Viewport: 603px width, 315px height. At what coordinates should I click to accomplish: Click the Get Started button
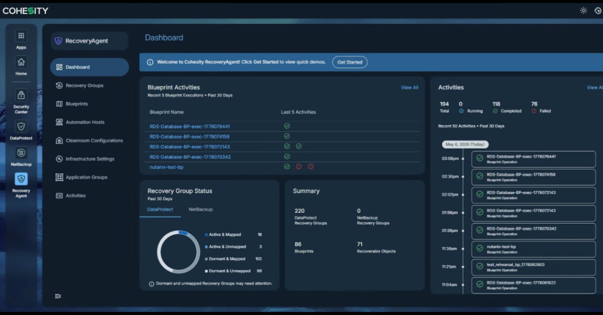coord(350,62)
